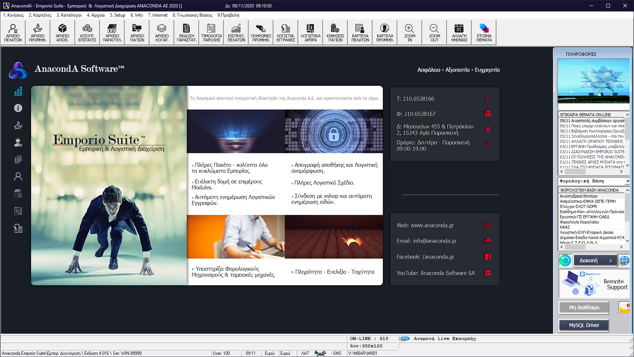
Task: Open ΑΞΙΟΓΡ. ΕΠΙΤΑΓΕΣ checks toolbar icon
Action: [87, 33]
